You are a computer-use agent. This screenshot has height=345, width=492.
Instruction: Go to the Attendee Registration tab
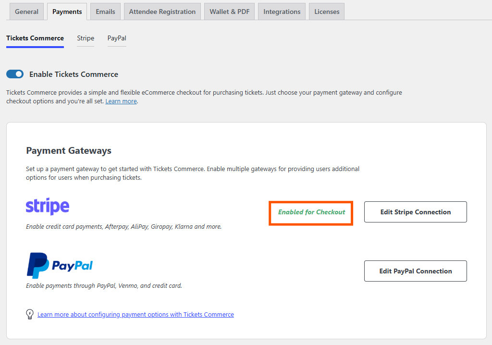pyautogui.click(x=162, y=12)
